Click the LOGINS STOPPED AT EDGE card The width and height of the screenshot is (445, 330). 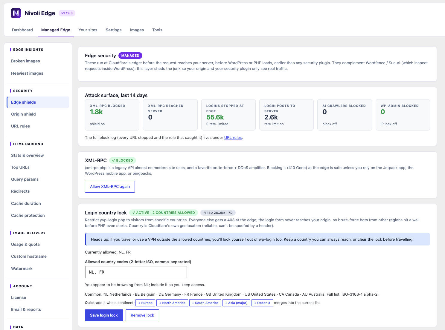point(228,115)
